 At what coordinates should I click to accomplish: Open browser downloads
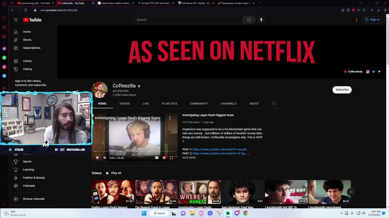coord(378,10)
